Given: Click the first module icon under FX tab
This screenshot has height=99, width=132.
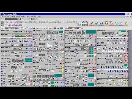Looking at the screenshot, I should 6,25.
